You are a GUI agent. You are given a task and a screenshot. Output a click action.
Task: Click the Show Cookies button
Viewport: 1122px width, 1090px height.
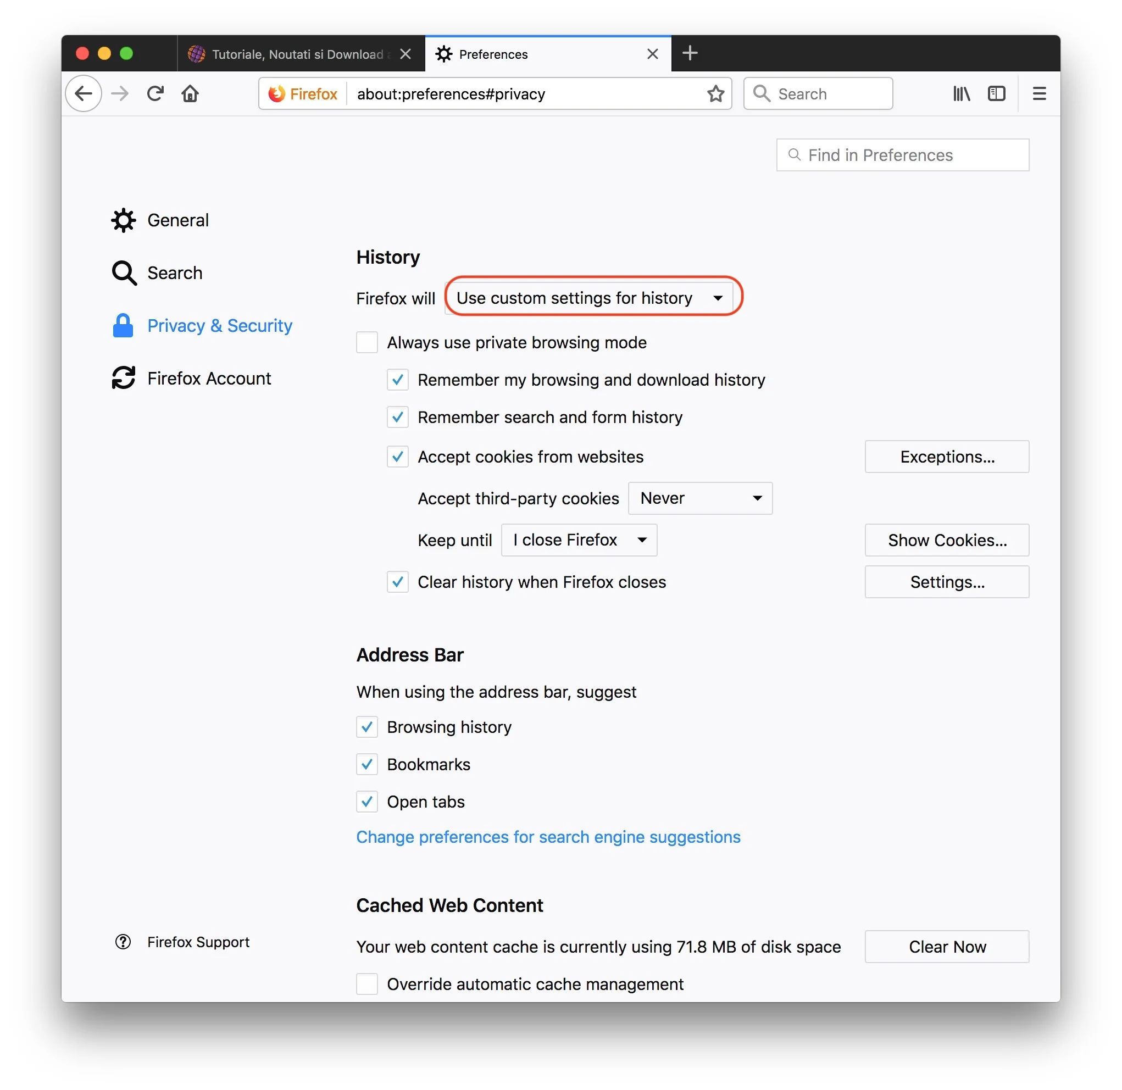click(946, 540)
